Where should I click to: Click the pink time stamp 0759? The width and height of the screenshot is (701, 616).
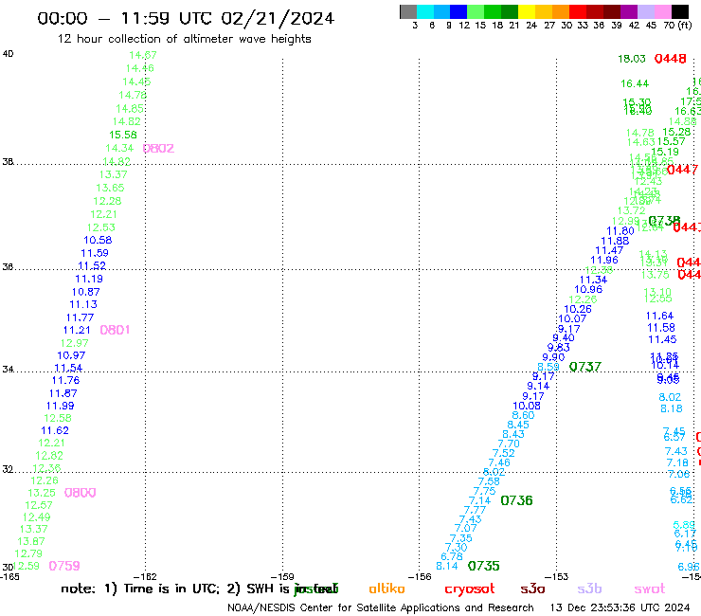click(64, 567)
